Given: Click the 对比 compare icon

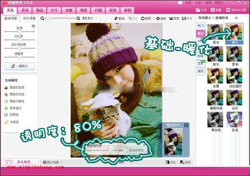Looking at the screenshot, I should 171,162.
